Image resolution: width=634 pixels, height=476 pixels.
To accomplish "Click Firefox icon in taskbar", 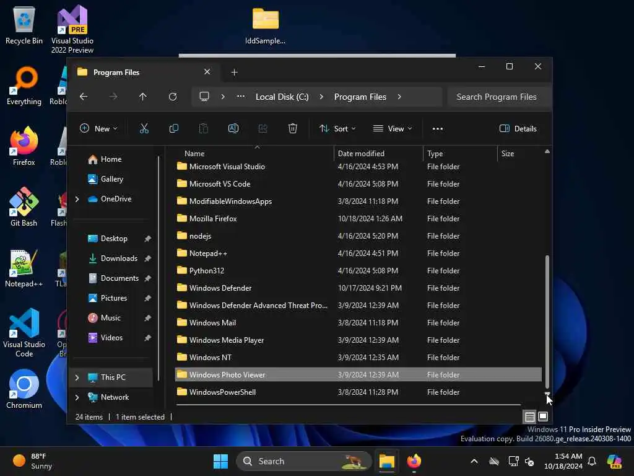I will (414, 461).
